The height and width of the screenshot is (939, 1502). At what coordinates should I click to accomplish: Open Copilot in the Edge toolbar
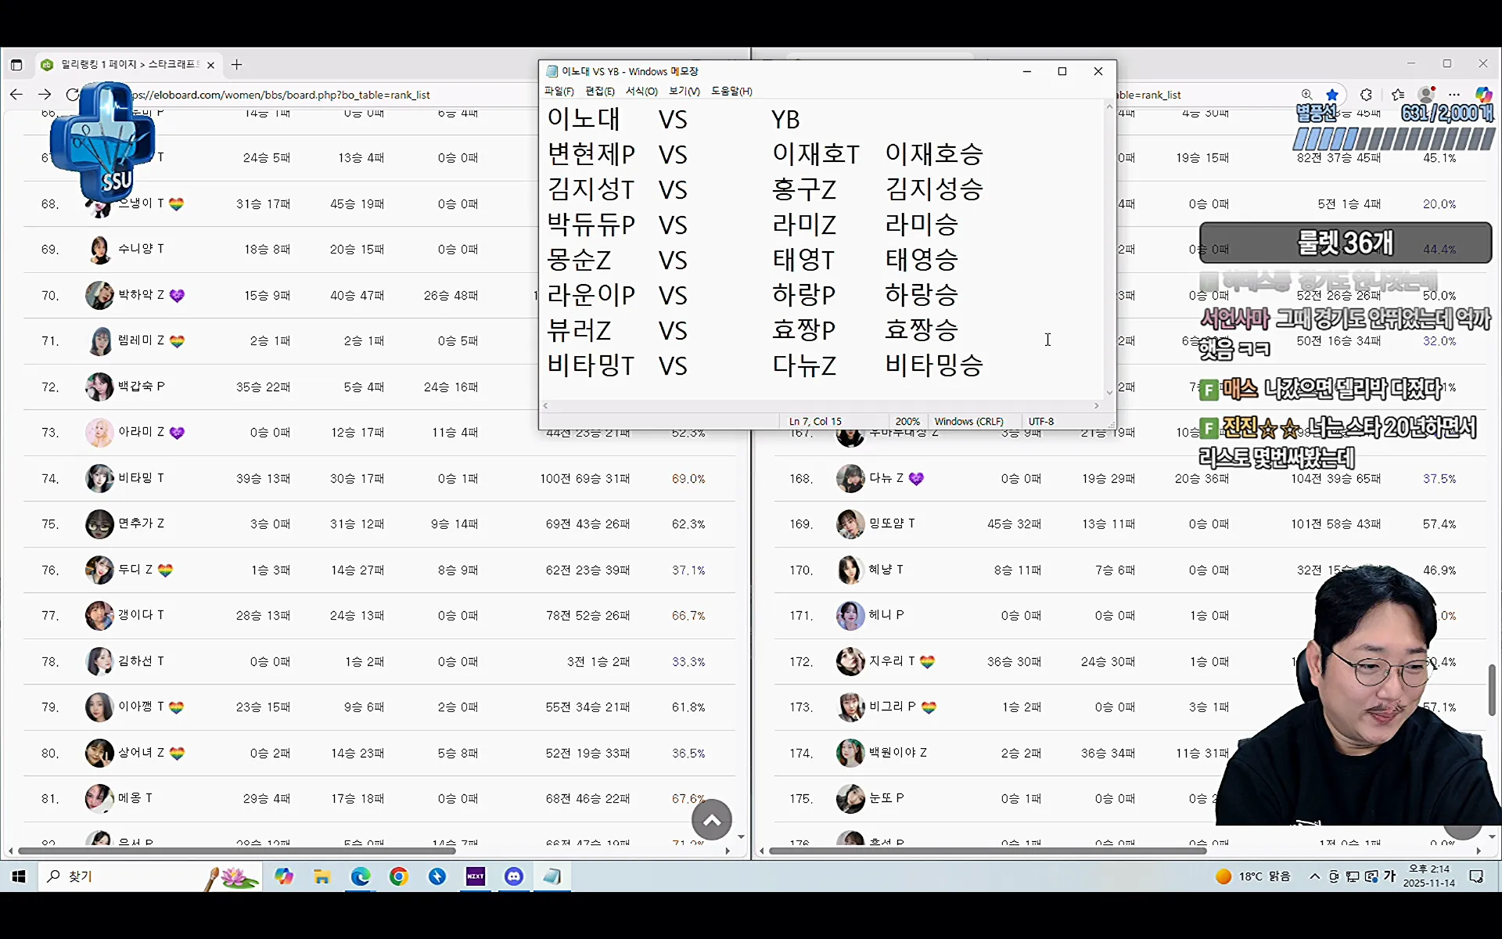pyautogui.click(x=1483, y=95)
